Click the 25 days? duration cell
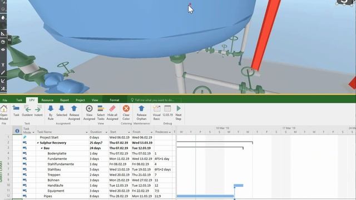This screenshot has width=356, height=200. pos(99,143)
